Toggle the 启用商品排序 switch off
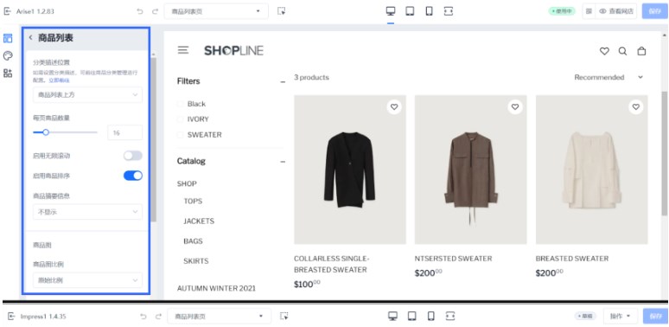669x327 pixels. [133, 176]
